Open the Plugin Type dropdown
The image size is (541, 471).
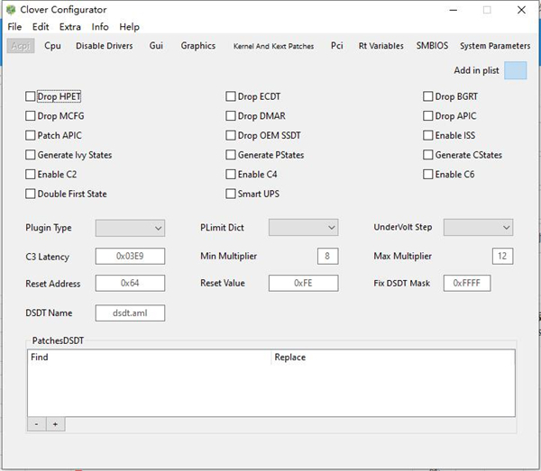click(130, 228)
